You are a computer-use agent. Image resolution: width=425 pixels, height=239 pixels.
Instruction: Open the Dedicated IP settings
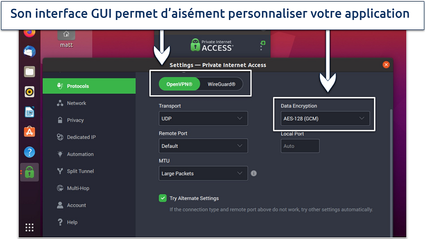click(x=81, y=137)
